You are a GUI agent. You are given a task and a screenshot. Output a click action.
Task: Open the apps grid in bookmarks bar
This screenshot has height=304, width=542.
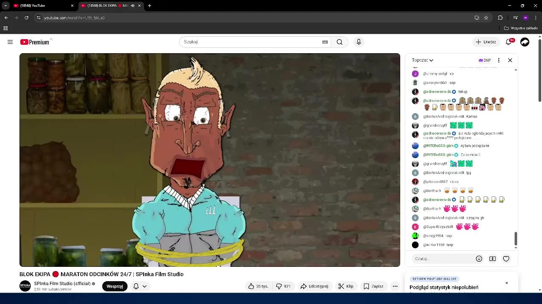pyautogui.click(x=6, y=28)
